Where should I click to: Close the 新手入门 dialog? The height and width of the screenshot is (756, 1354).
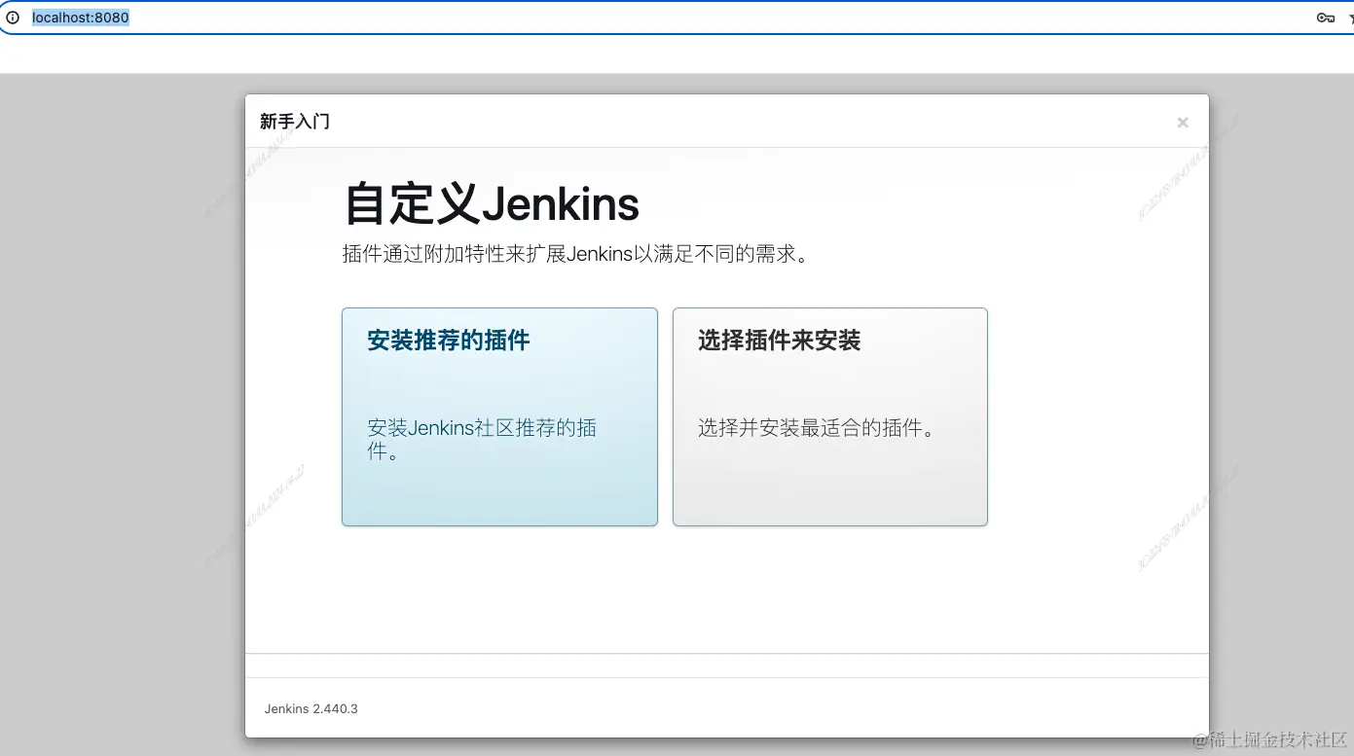click(x=1183, y=123)
